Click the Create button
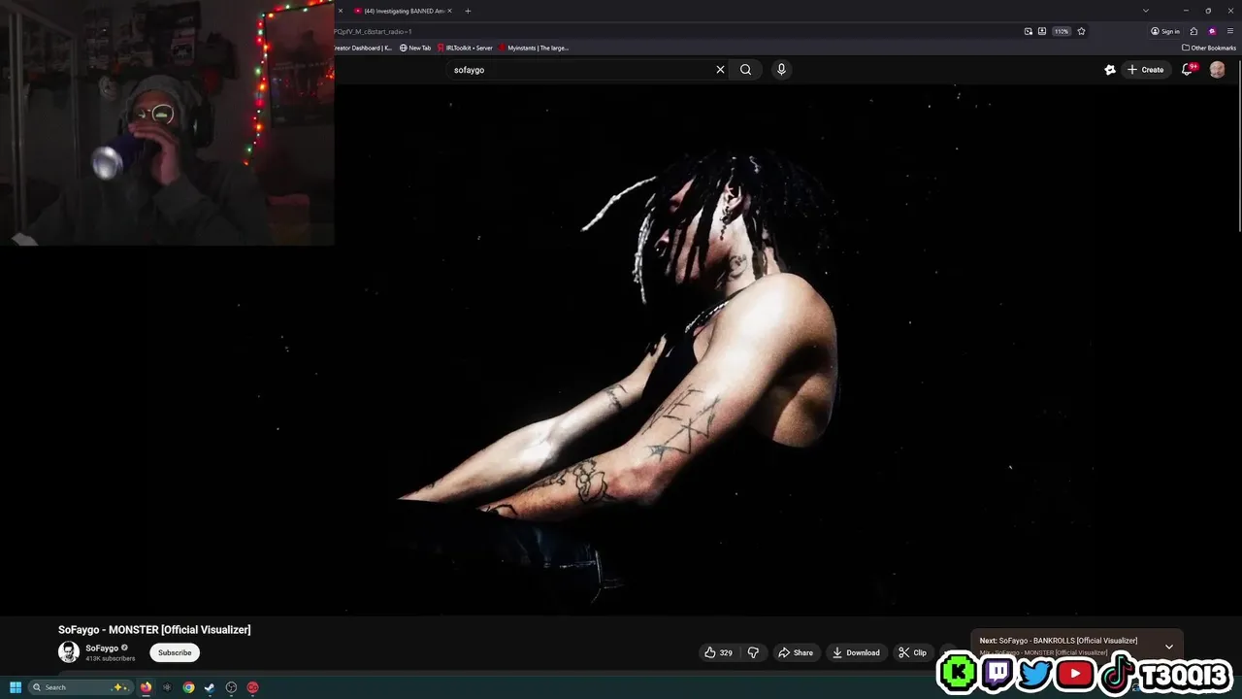 coord(1145,70)
